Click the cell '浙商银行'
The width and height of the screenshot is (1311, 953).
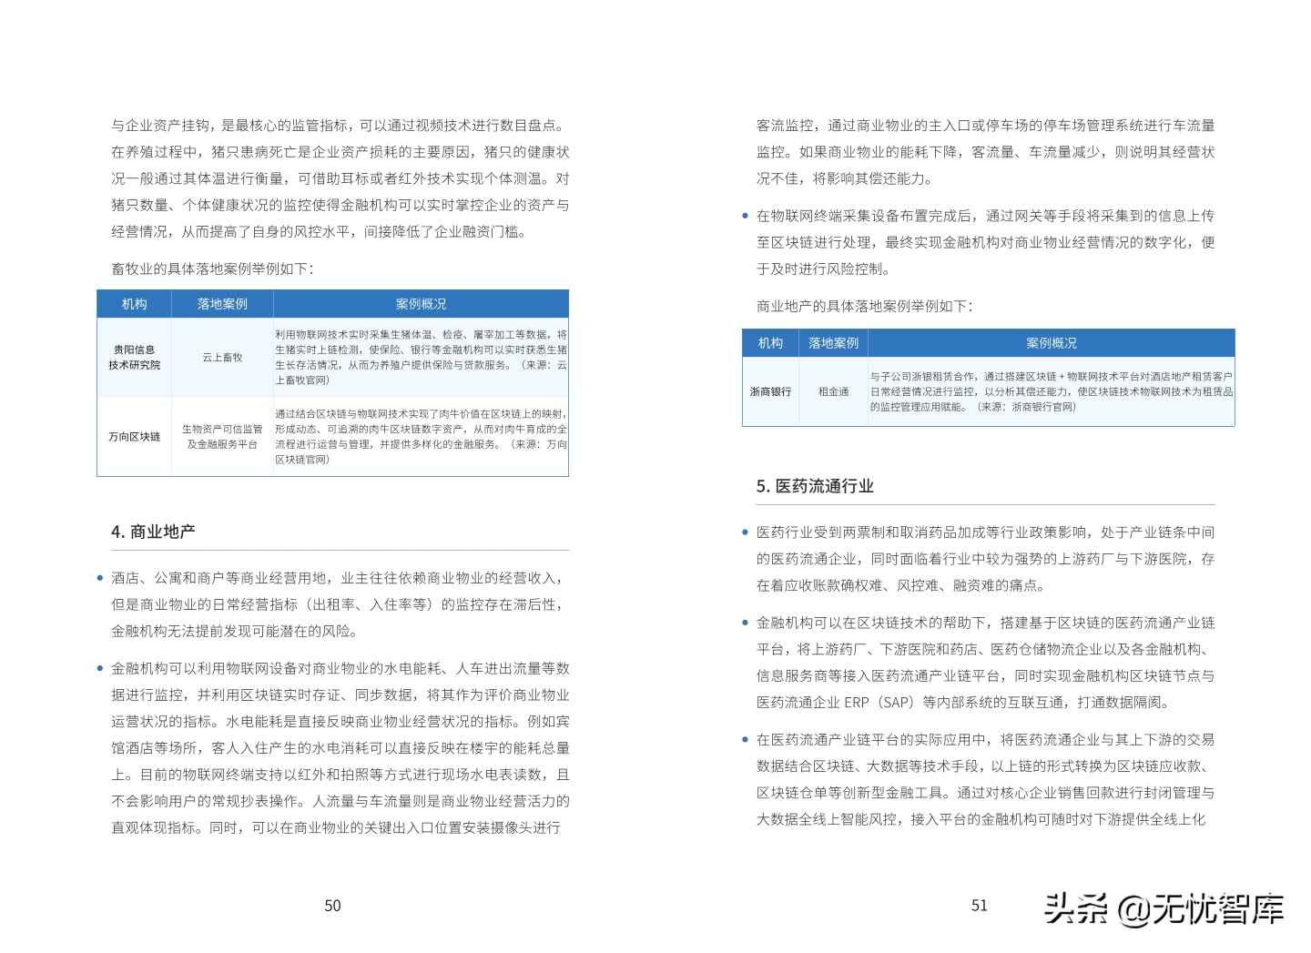pos(770,391)
